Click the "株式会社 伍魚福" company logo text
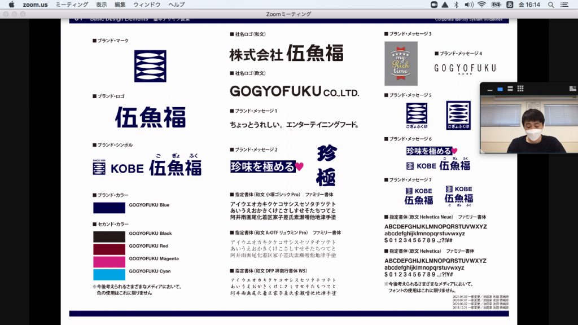578x325 pixels. point(286,53)
